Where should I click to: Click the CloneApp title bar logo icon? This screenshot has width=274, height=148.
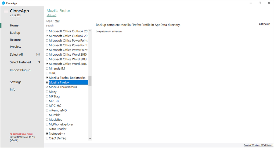pyautogui.click(x=3, y=3)
